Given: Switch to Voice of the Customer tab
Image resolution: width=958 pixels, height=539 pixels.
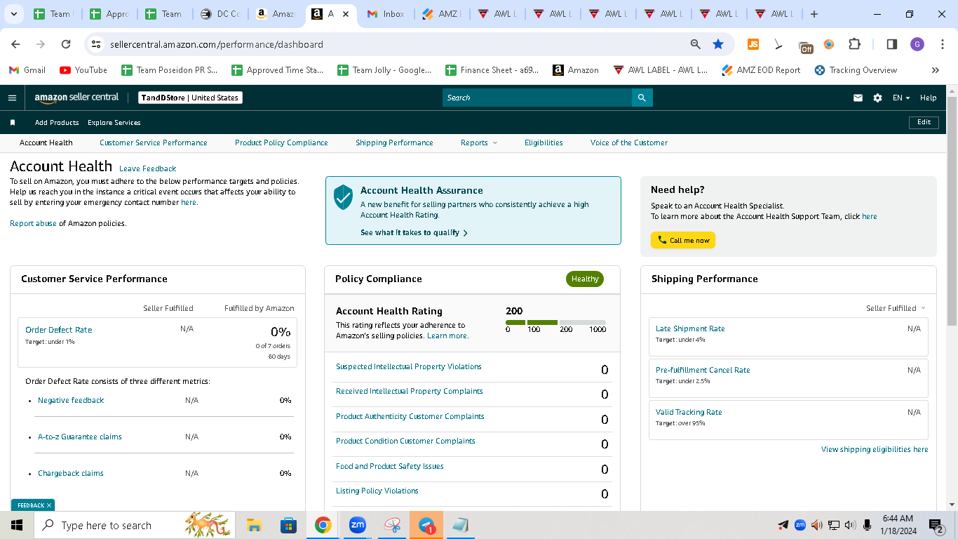Looking at the screenshot, I should pos(629,142).
